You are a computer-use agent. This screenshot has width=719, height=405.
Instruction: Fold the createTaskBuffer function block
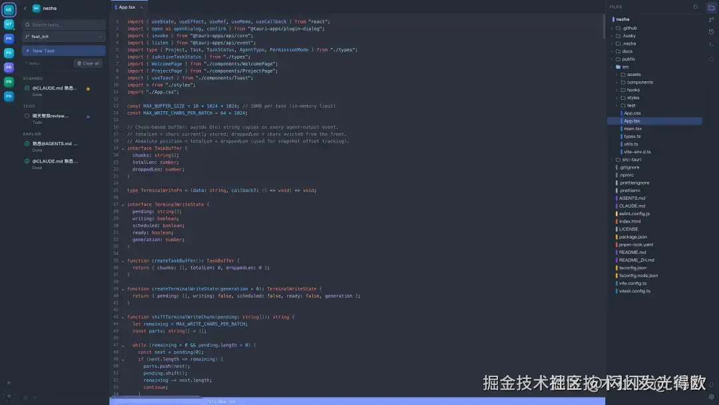click(x=123, y=261)
